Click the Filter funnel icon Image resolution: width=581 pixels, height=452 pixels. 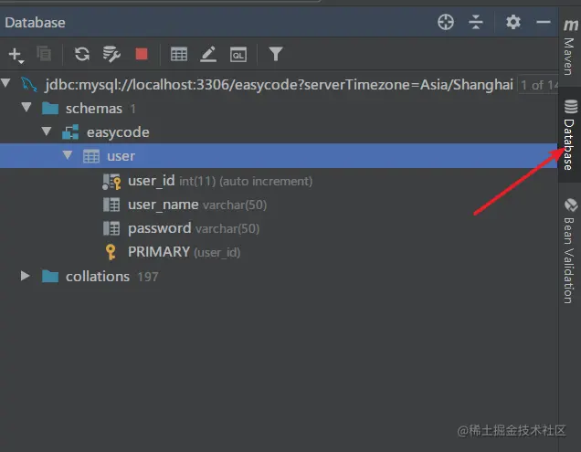click(x=276, y=54)
